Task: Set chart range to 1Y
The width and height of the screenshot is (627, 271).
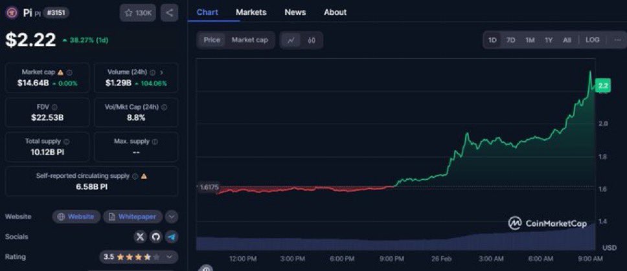Action: (x=549, y=40)
